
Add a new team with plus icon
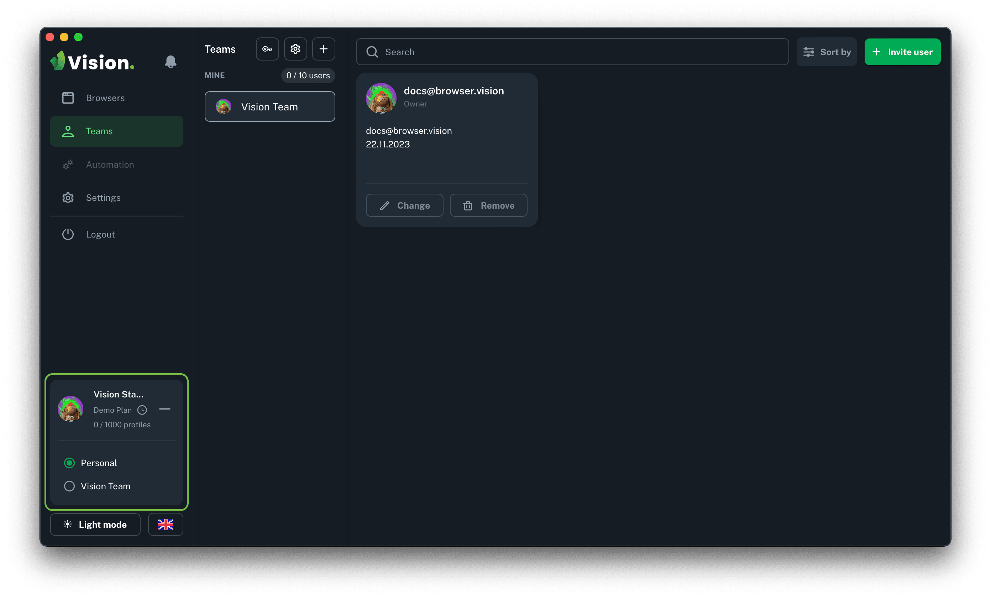tap(323, 49)
